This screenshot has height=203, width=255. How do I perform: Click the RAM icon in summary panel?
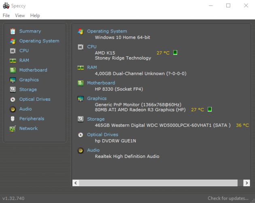[81, 67]
